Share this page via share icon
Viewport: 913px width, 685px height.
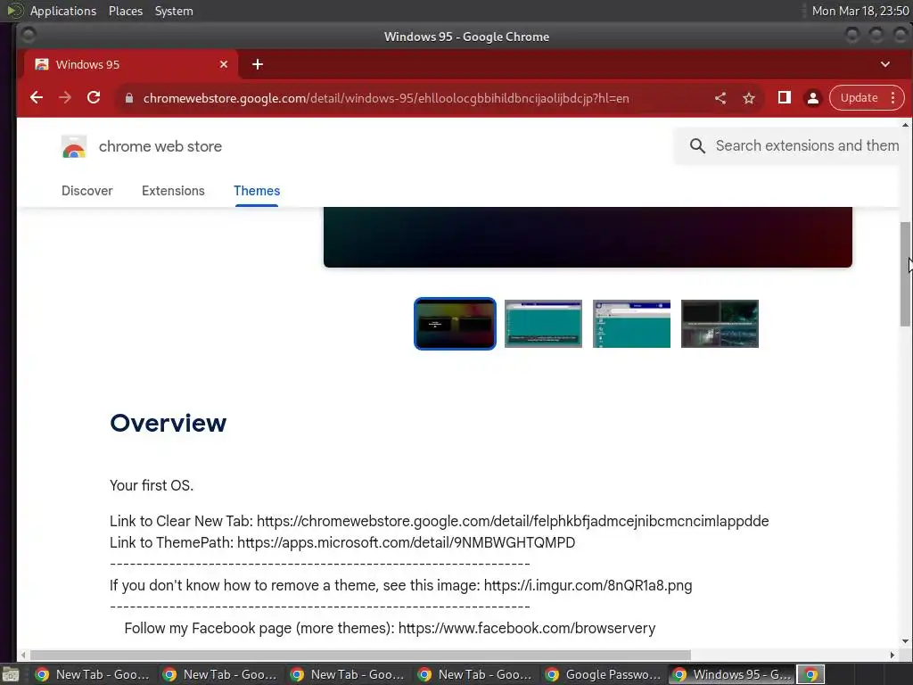point(720,98)
